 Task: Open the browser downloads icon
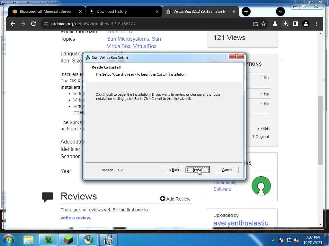pos(285,24)
